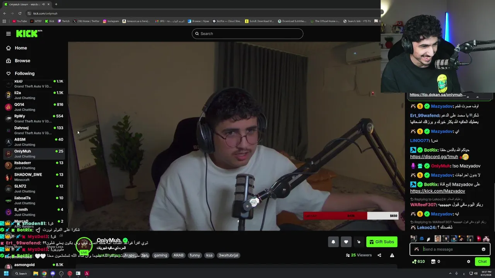The image size is (495, 278).
Task: Open the Instagram bookmark
Action: [111, 21]
